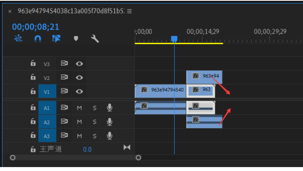Toggle sync lock for A3
The height and width of the screenshot is (171, 303).
(65, 135)
